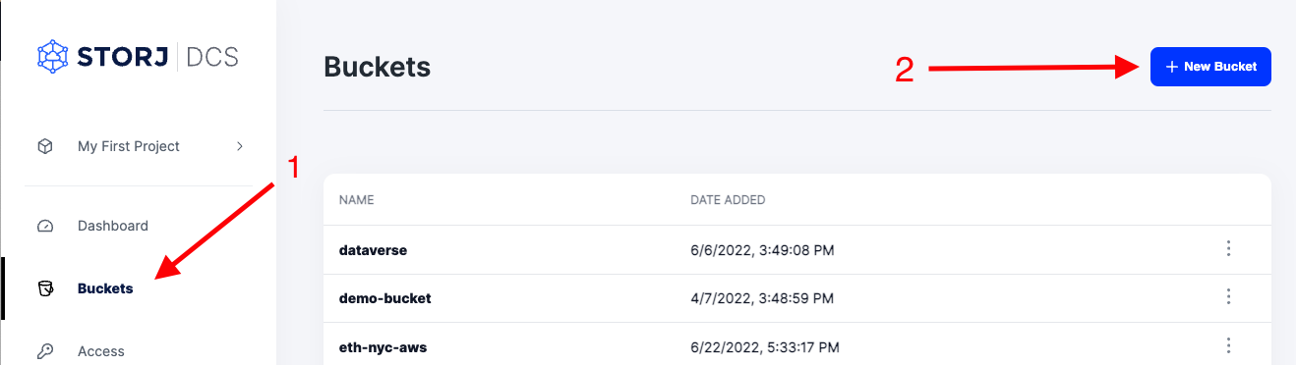This screenshot has height=365, width=1296.
Task: Click the Access key icon
Action: tap(45, 351)
